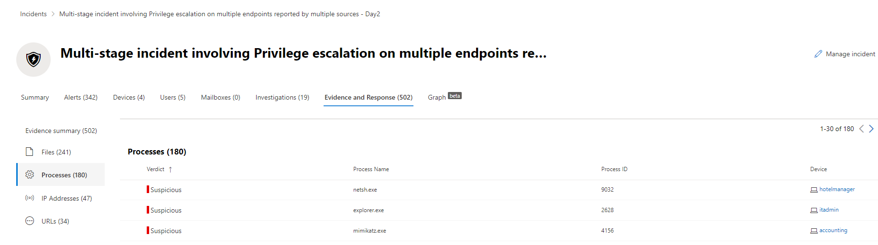The width and height of the screenshot is (878, 245).
Task: Navigate to Incidents breadcrumb
Action: tap(33, 14)
